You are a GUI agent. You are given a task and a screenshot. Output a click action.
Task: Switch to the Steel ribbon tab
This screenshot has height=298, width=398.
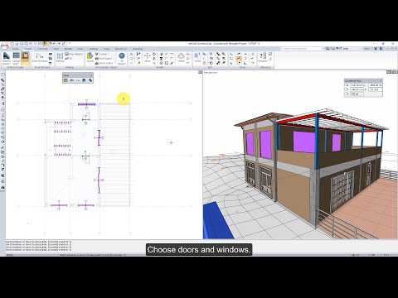tap(56, 49)
